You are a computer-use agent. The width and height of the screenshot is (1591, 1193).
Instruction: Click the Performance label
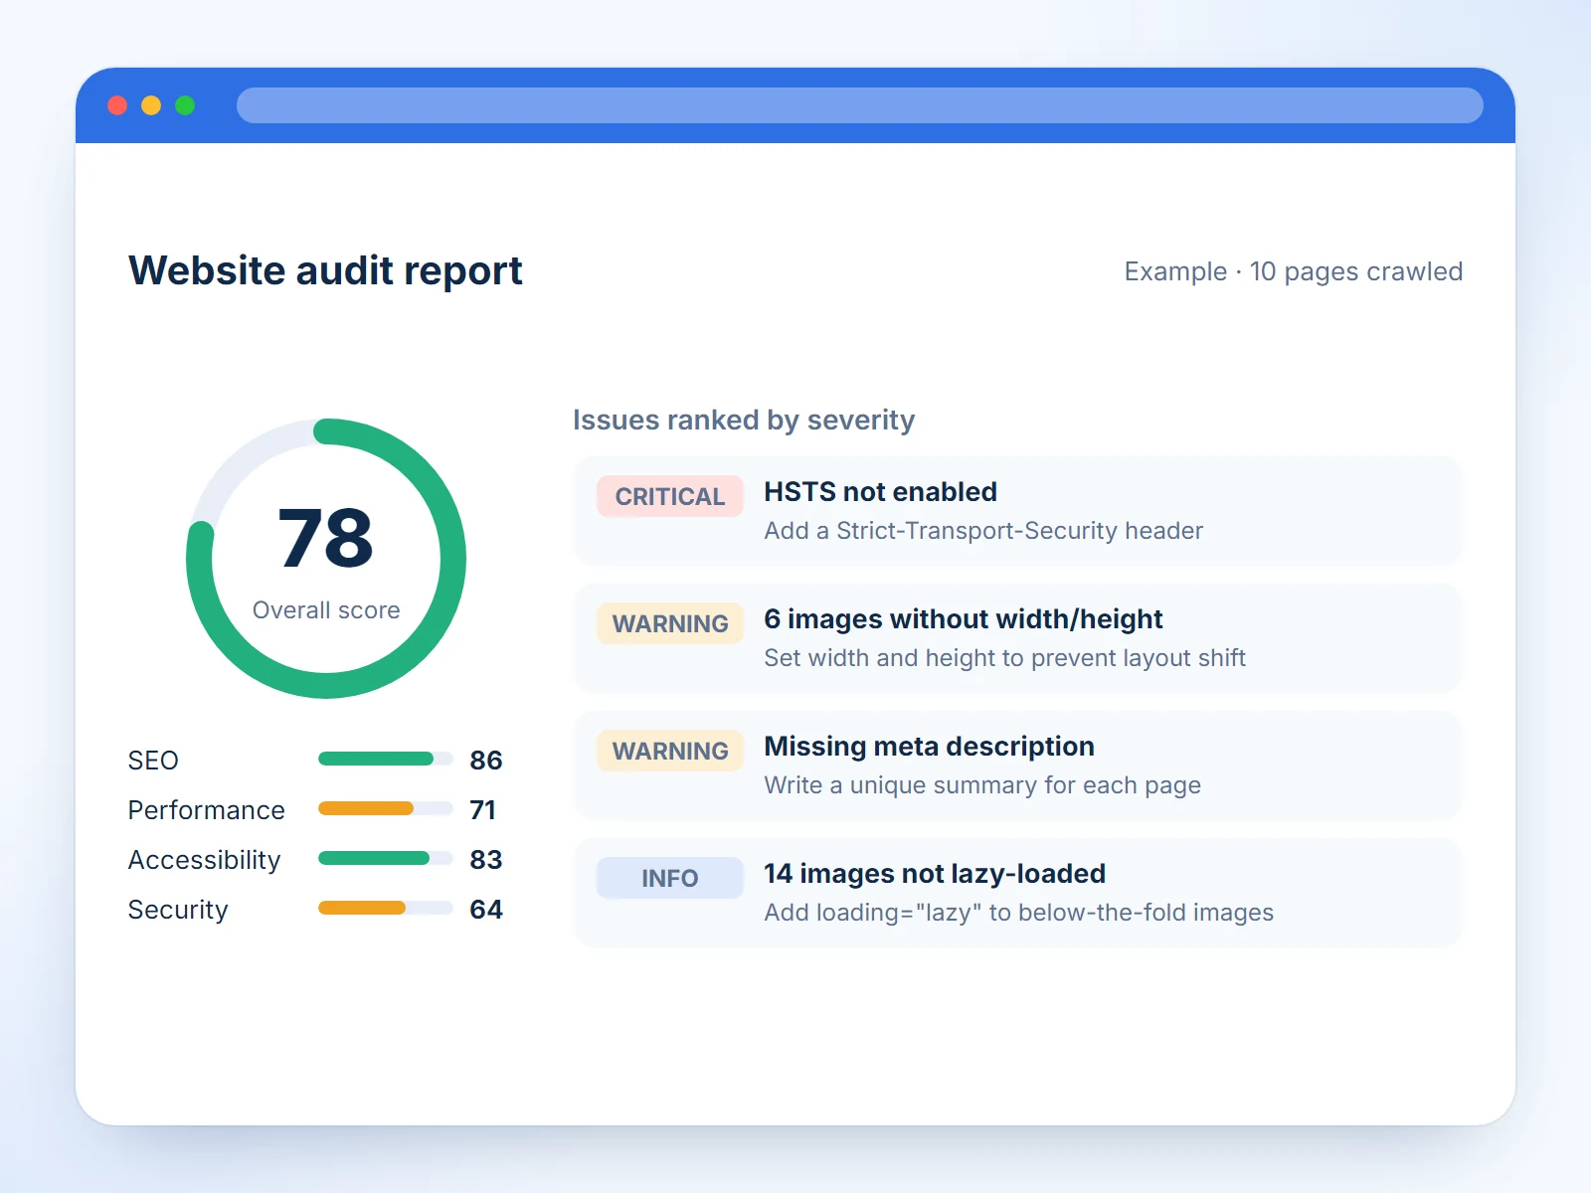click(207, 810)
